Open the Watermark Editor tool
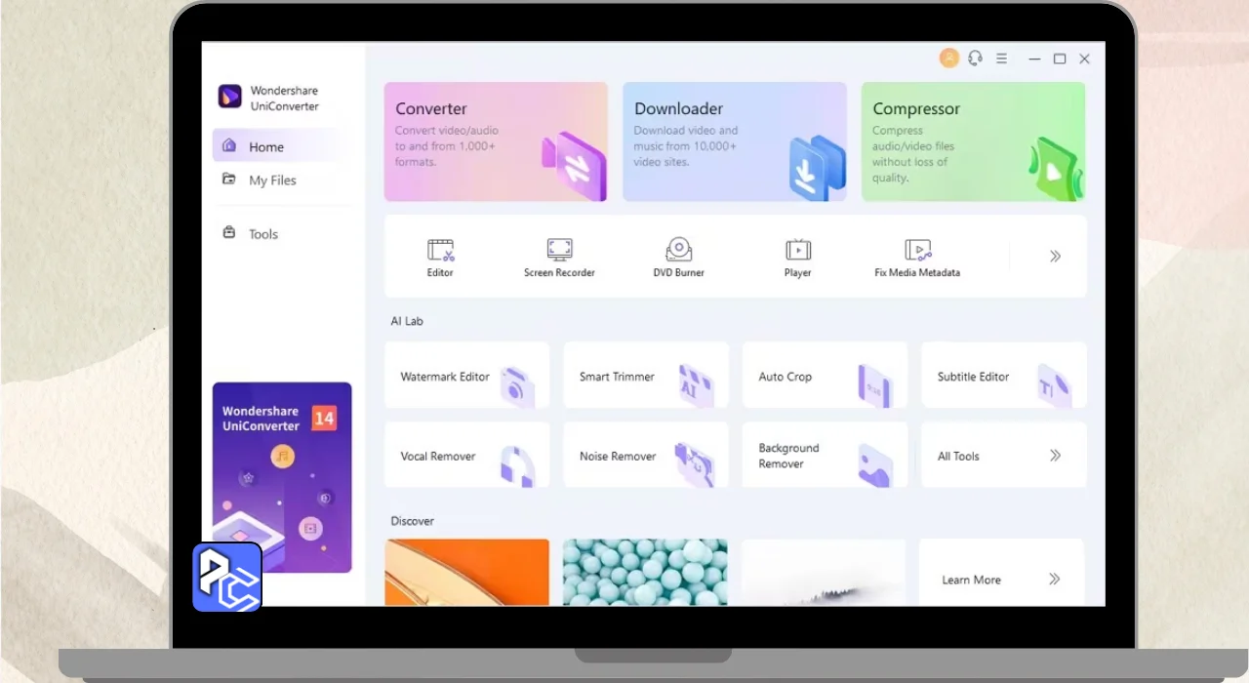This screenshot has width=1249, height=683. [x=467, y=376]
